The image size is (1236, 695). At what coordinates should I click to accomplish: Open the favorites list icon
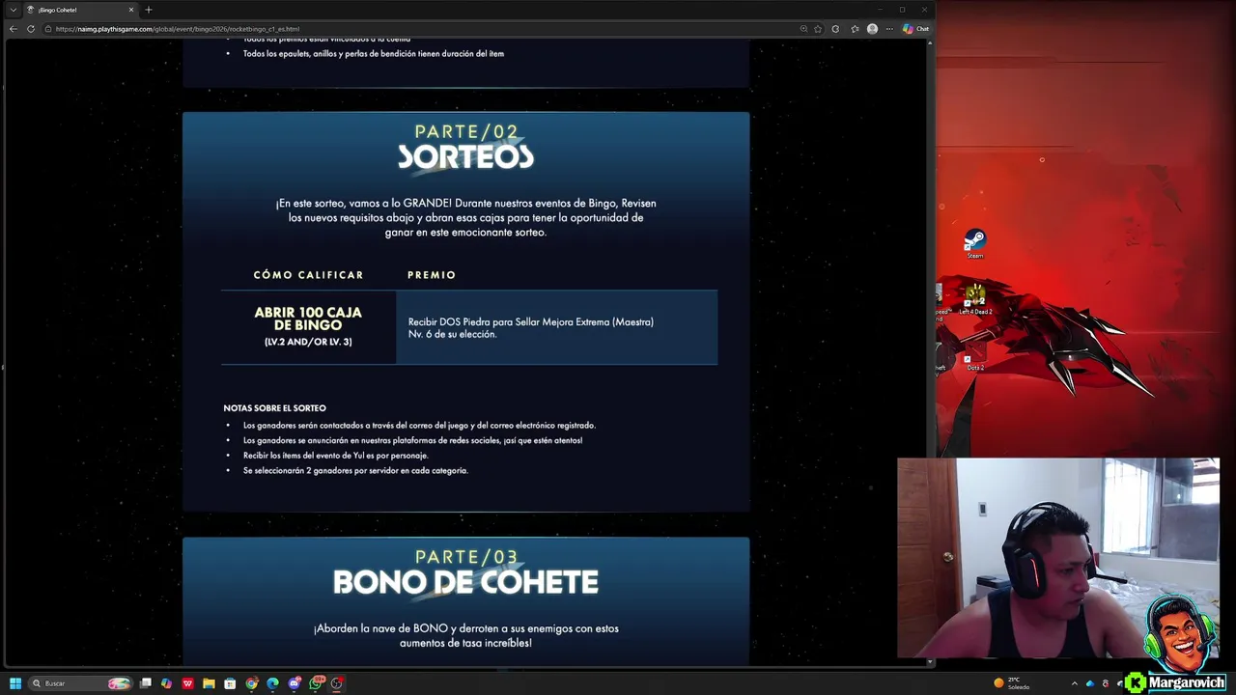[855, 29]
